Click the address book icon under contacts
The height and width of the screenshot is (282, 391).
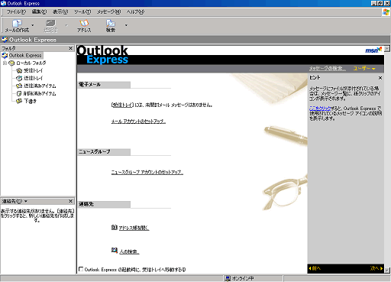point(115,227)
